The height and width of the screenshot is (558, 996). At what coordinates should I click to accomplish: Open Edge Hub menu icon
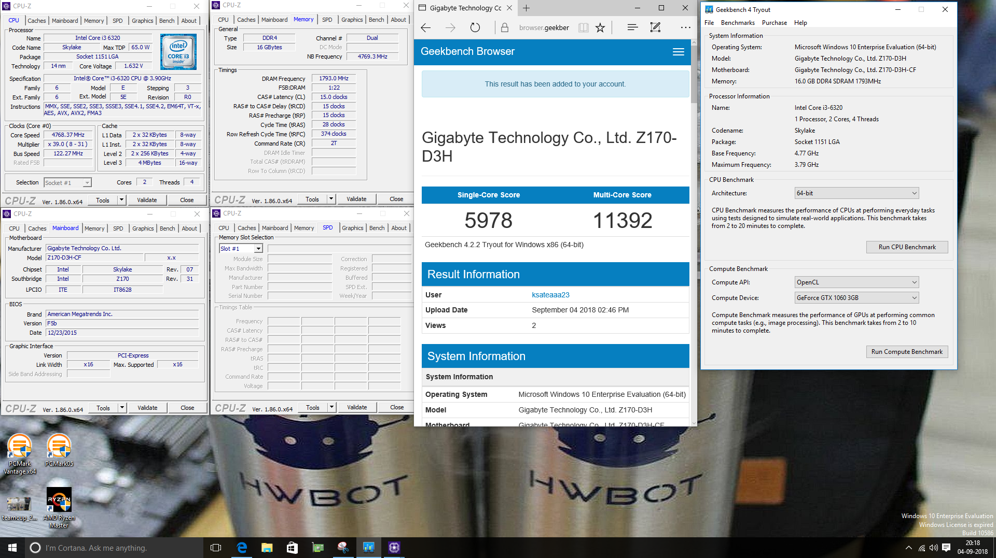pos(632,28)
